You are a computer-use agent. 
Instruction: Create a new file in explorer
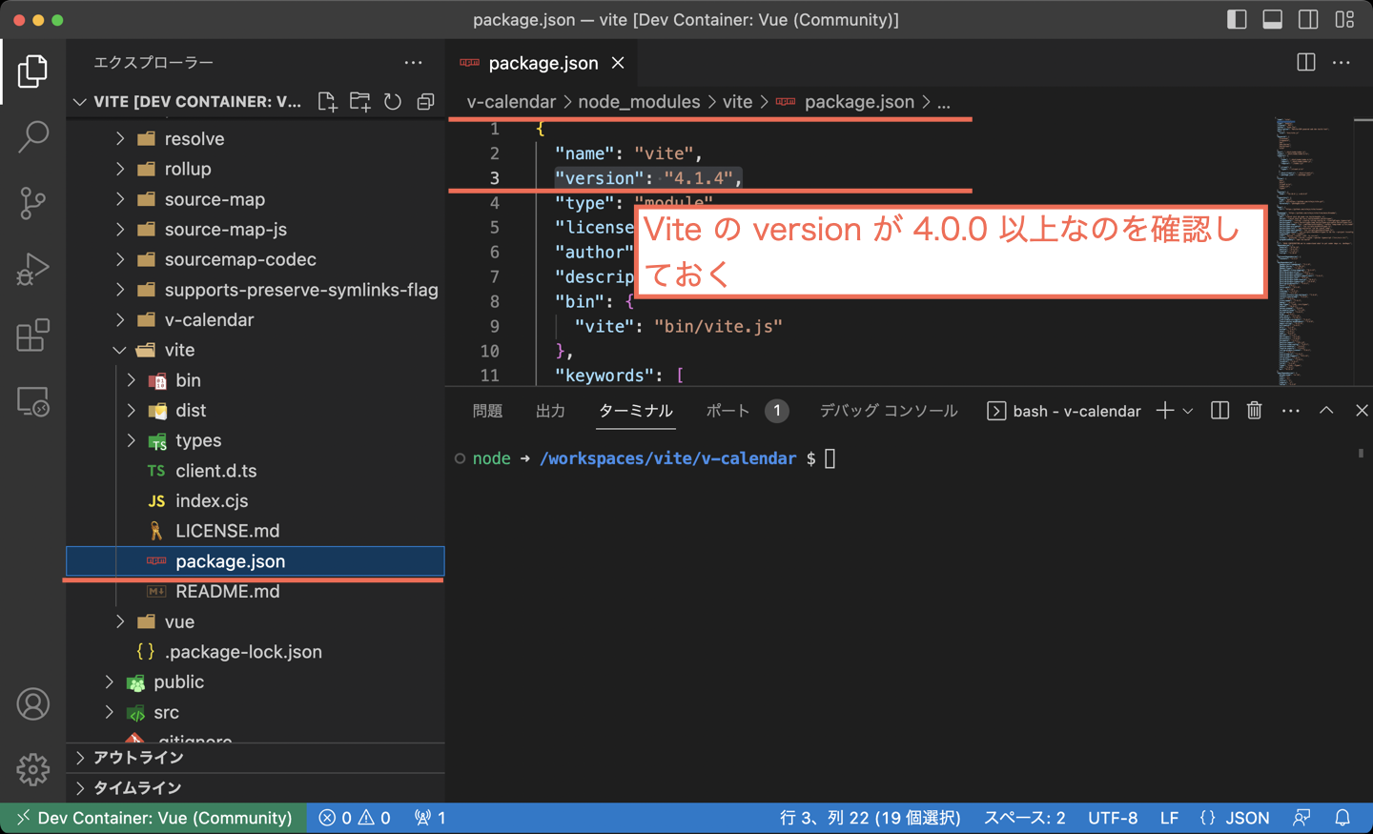click(327, 102)
